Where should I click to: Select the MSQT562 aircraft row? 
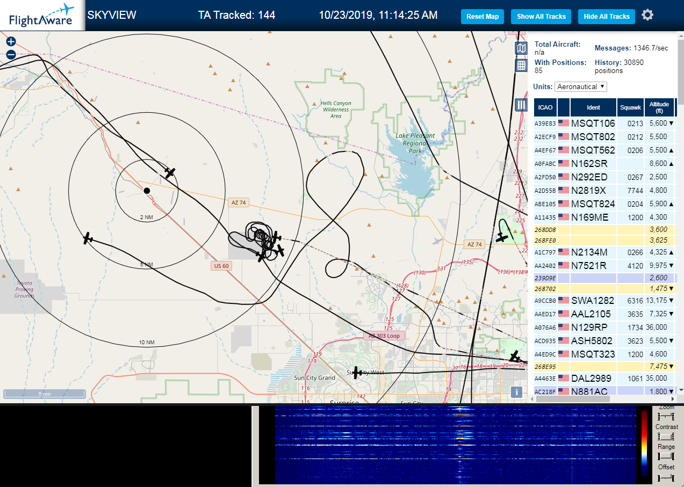604,150
